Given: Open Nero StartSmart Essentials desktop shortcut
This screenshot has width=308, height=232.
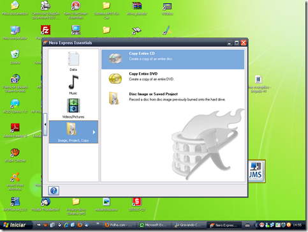Looking at the screenshot, I should [x=76, y=10].
